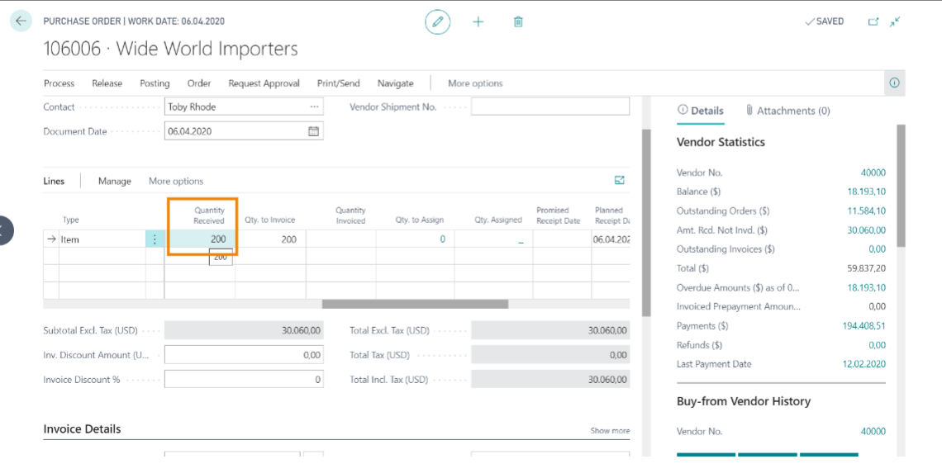Click the plus icon to create new
942x464 pixels.
pos(478,21)
